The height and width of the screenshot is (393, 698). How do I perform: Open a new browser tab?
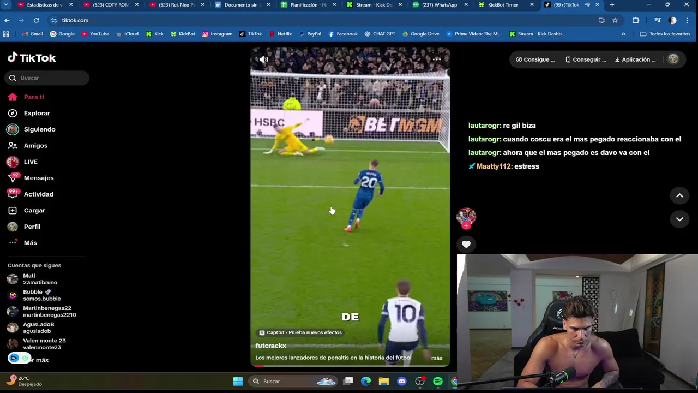click(612, 5)
